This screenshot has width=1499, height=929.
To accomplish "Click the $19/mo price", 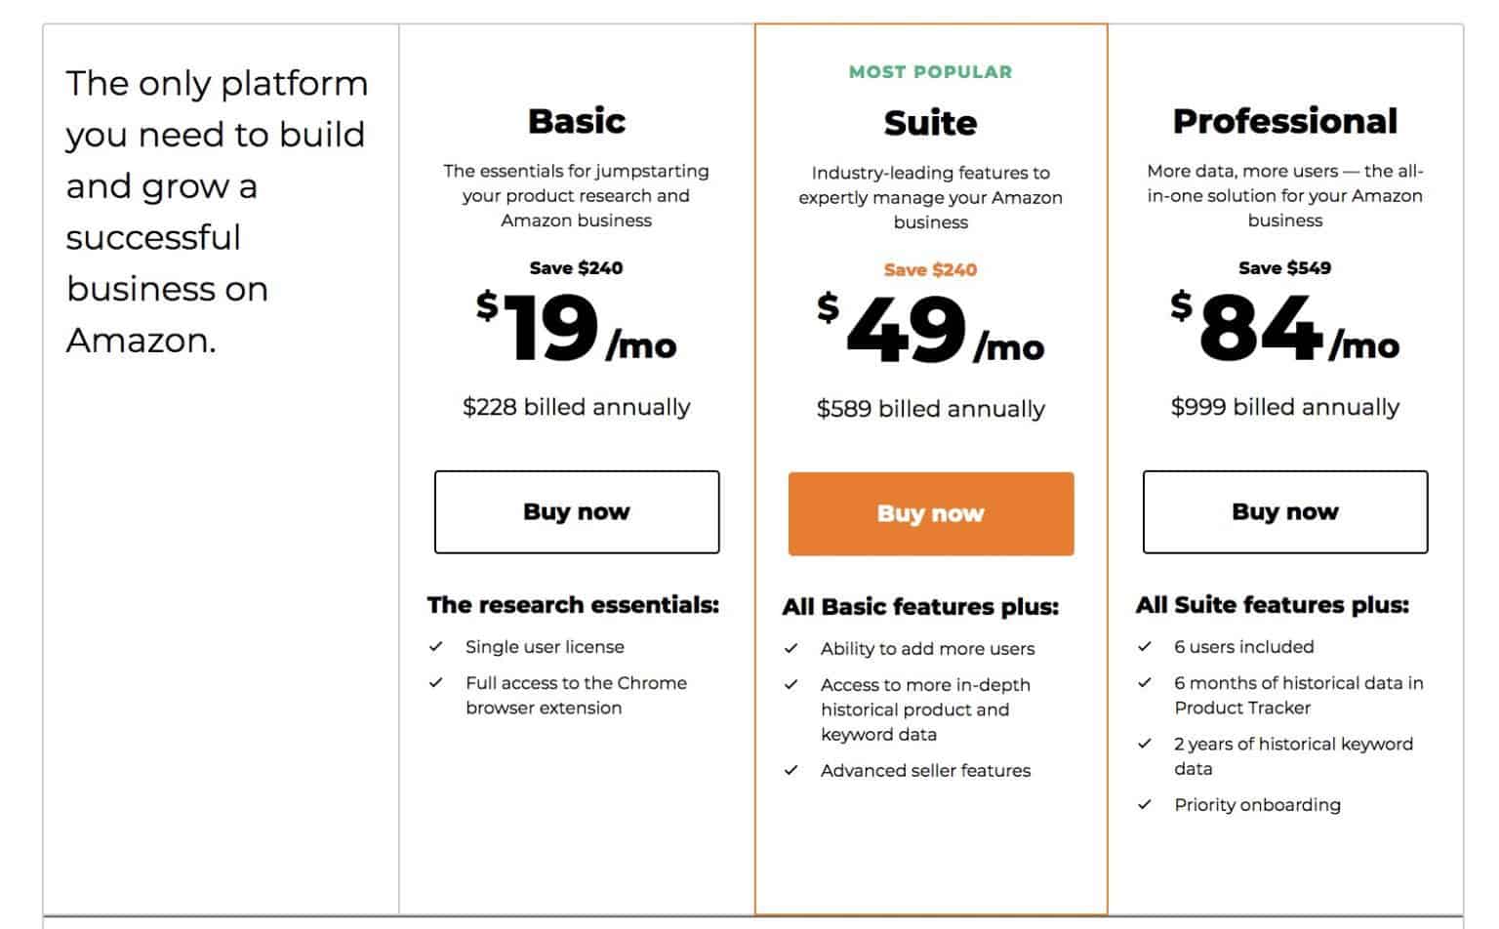I will [x=577, y=329].
